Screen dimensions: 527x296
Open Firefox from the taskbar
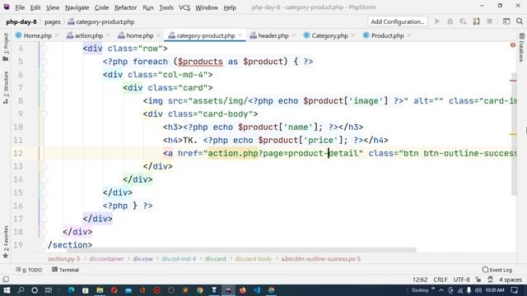click(x=243, y=290)
